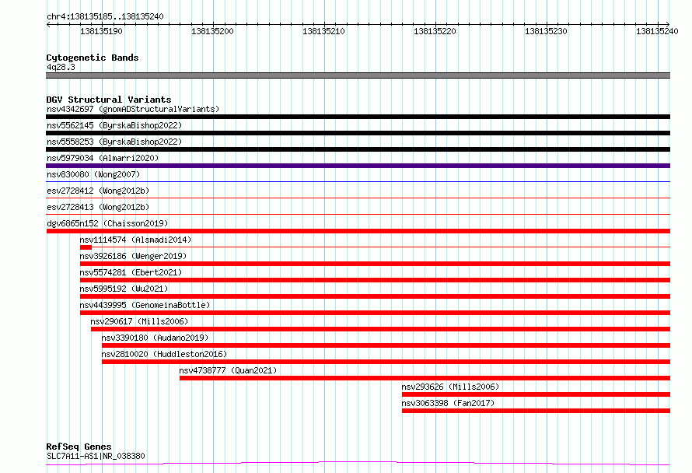
Task: Click the red nsv4738777 Quan2021 bar
Action: 425,378
